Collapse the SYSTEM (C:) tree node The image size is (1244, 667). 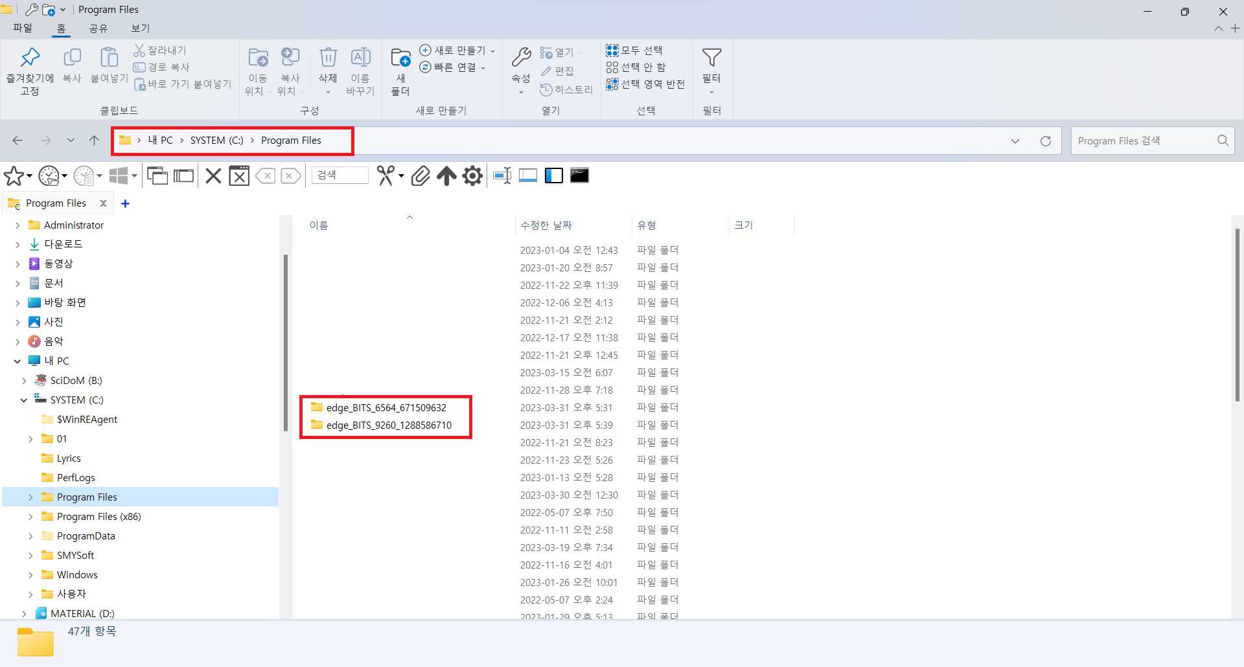click(24, 400)
